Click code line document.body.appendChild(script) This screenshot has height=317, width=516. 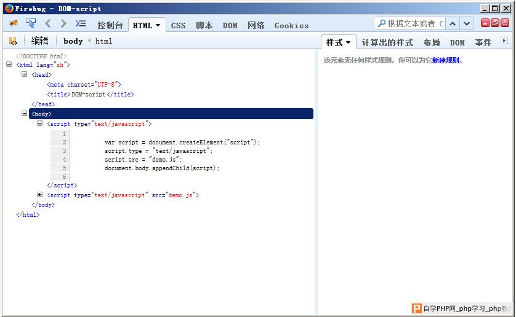click(162, 168)
